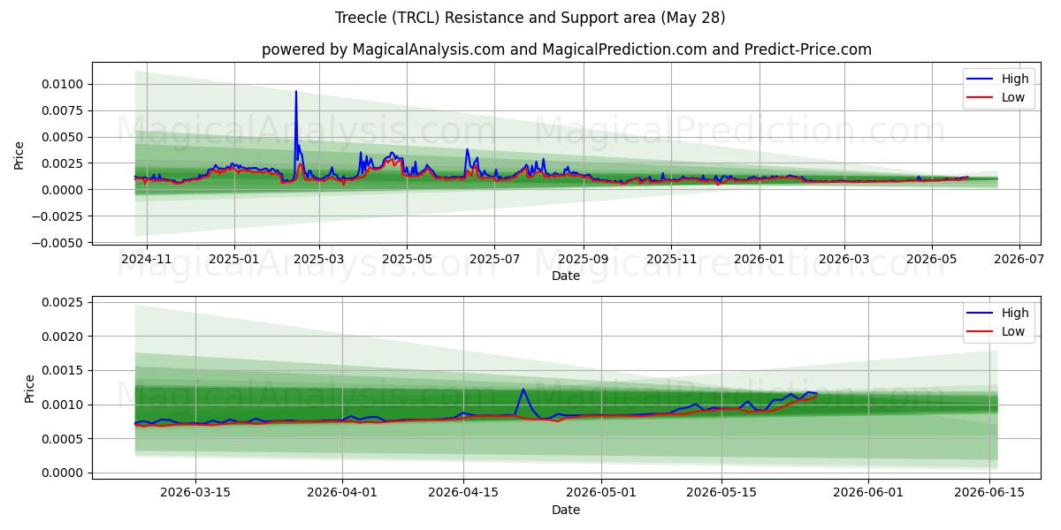This screenshot has height=530, width=1061.
Task: Click the '0.0020' price tick on bottom chart
Action: 65,337
